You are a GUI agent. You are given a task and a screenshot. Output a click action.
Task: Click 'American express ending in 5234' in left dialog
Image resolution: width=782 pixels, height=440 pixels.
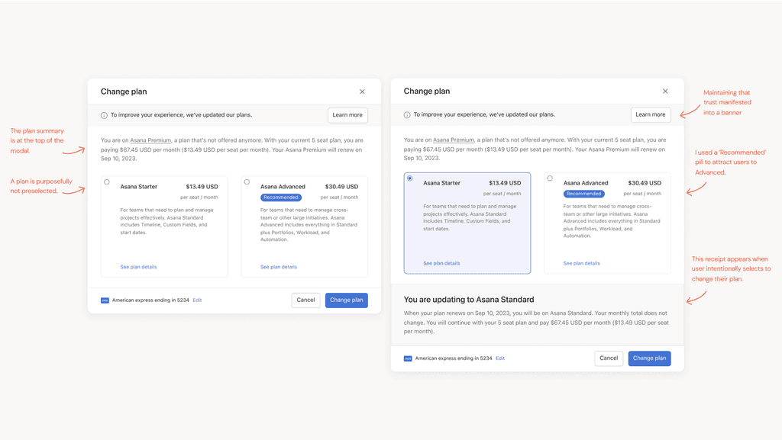click(150, 300)
